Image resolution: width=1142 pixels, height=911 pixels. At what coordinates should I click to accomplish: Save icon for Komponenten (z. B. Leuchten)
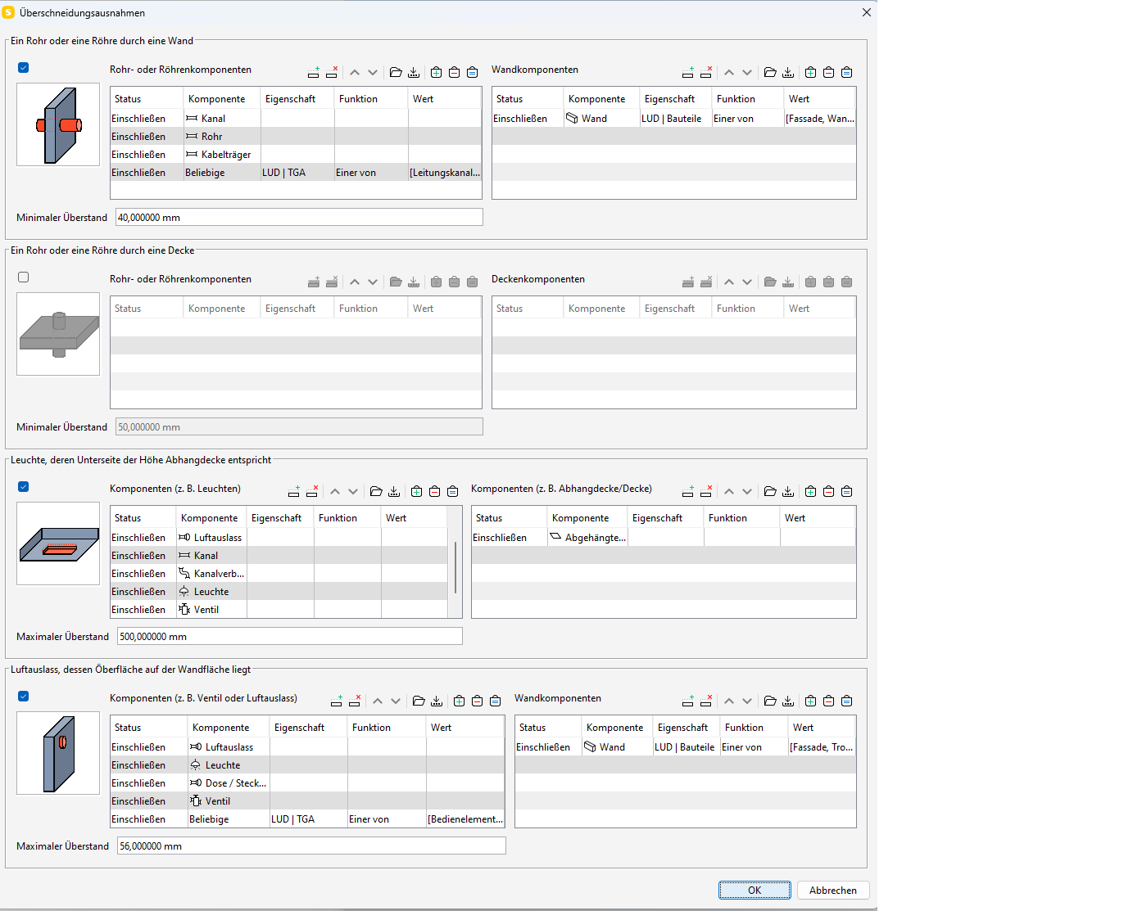pyautogui.click(x=394, y=491)
